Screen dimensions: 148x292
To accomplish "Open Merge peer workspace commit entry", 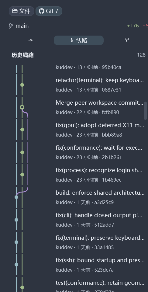I will coord(100,107).
